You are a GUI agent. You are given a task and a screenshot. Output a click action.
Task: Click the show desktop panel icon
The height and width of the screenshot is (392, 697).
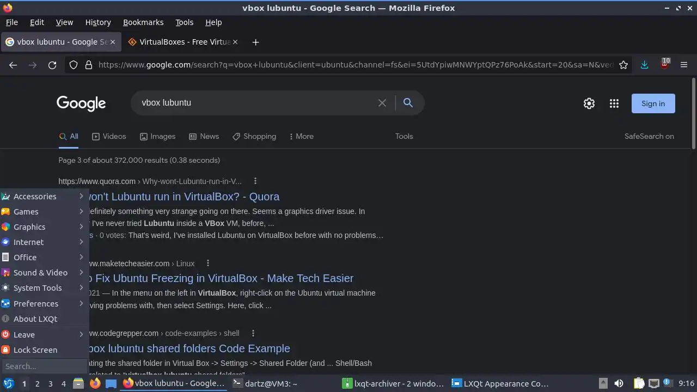coord(111,384)
